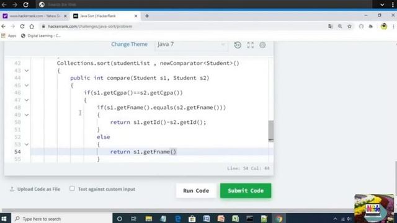This screenshot has width=397, height=223.
Task: Collapse code block at line 49
Action: [x=27, y=115]
